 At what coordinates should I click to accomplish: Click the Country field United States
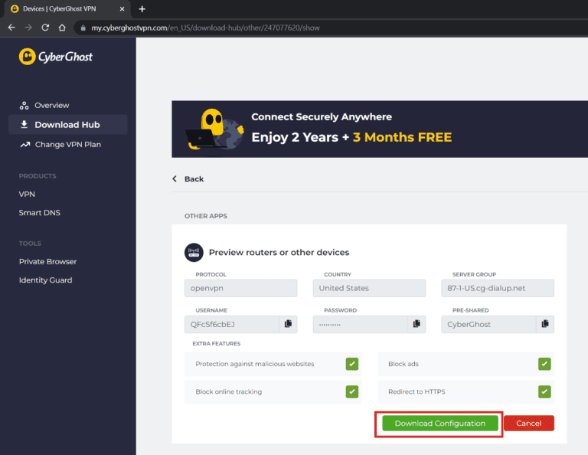coord(368,288)
